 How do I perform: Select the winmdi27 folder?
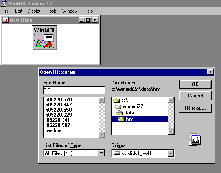tap(129, 106)
